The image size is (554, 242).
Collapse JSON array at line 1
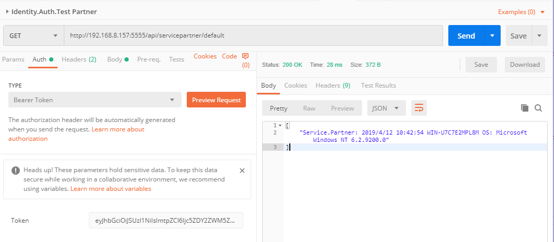point(280,126)
